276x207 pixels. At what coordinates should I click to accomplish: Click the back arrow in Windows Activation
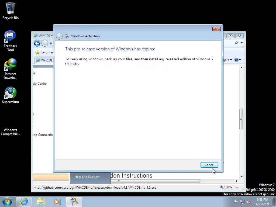(59, 36)
